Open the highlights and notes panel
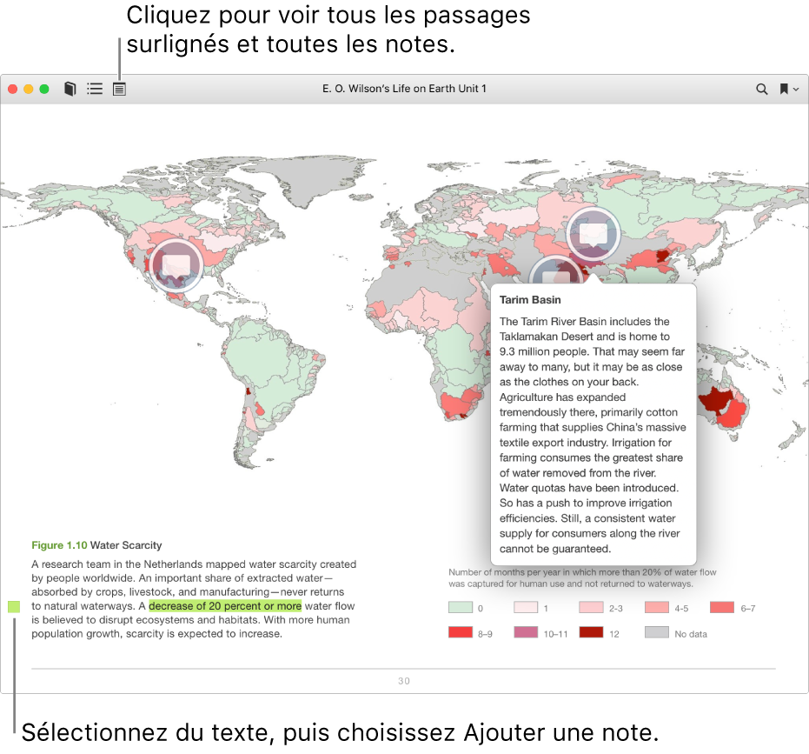This screenshot has width=809, height=754. [119, 90]
